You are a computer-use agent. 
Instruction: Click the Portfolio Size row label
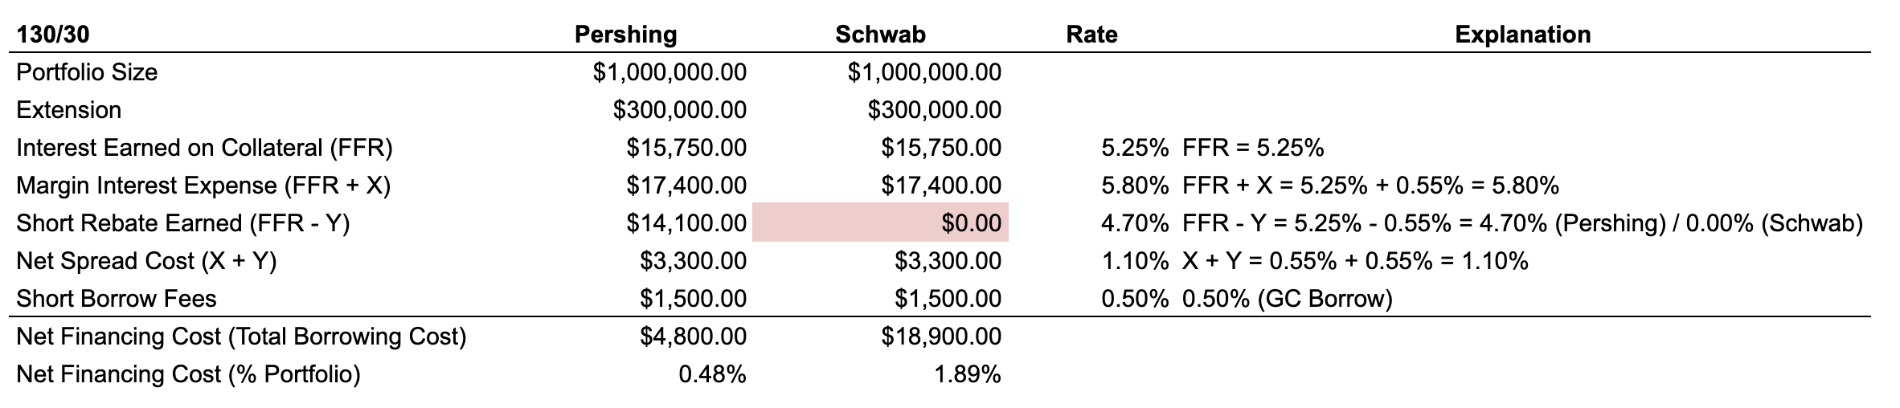(87, 72)
